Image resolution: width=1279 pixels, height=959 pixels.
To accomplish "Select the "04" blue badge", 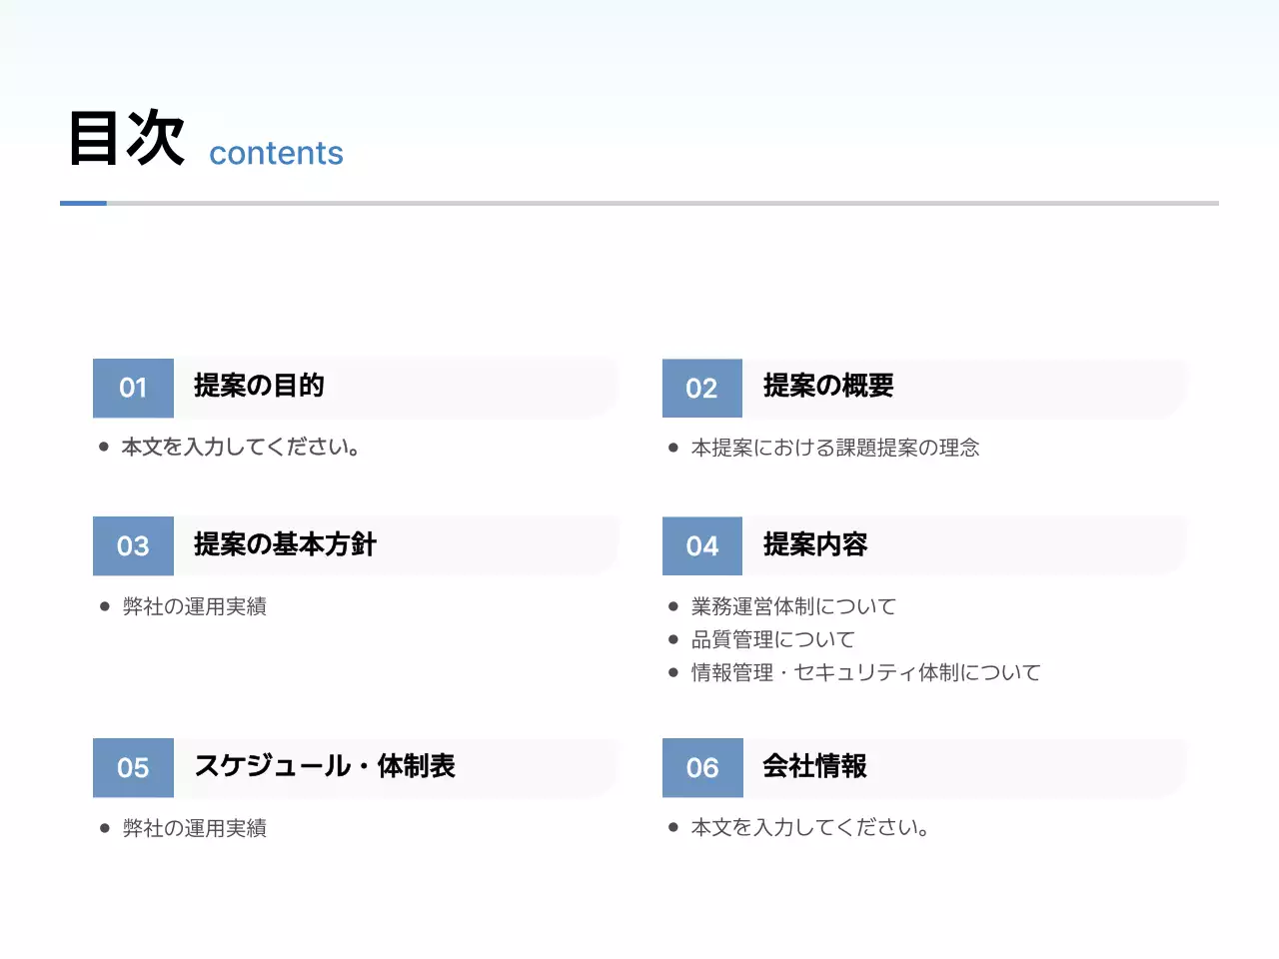I will click(x=702, y=545).
